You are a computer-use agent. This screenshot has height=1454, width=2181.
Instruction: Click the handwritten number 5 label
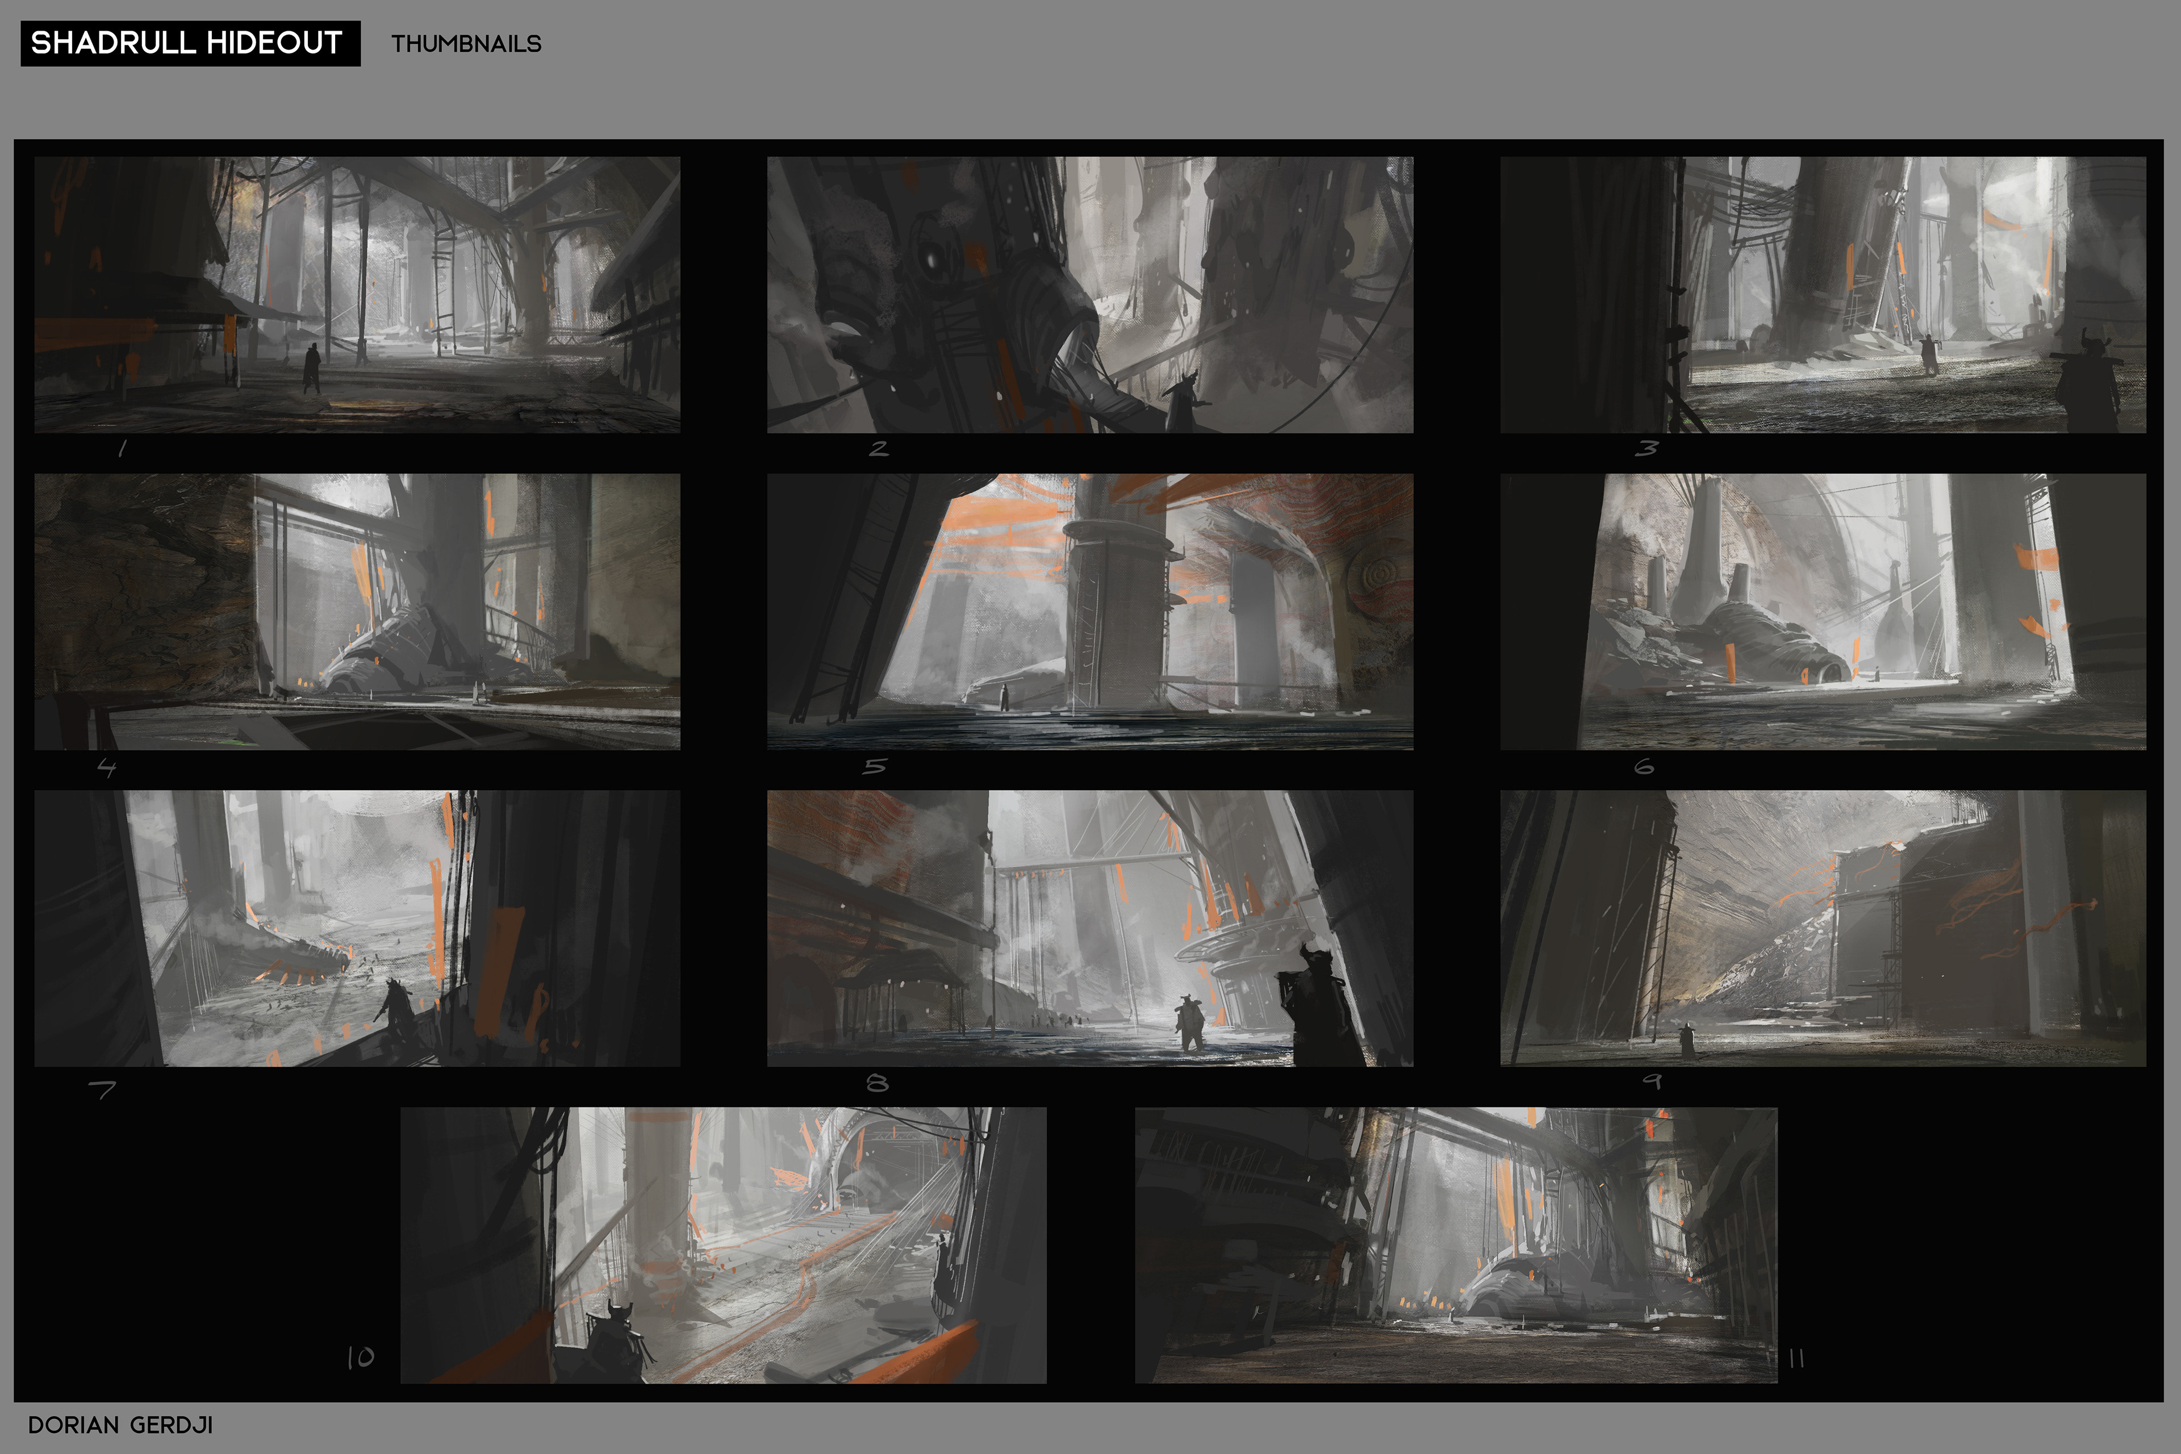coord(875,767)
